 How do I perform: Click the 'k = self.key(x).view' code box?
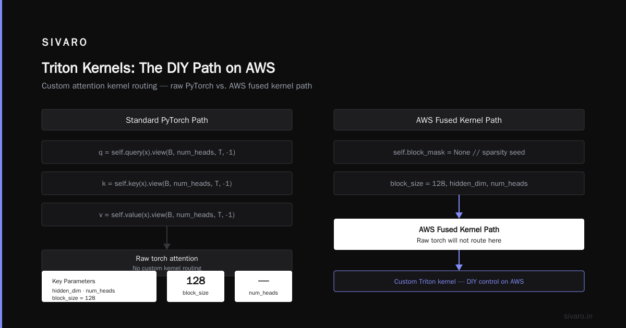coord(167,183)
